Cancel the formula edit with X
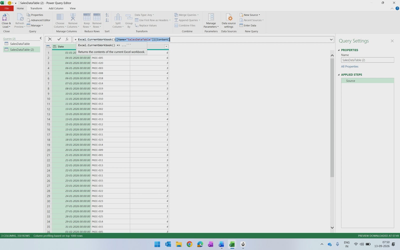The height and width of the screenshot is (250, 400). click(50, 39)
